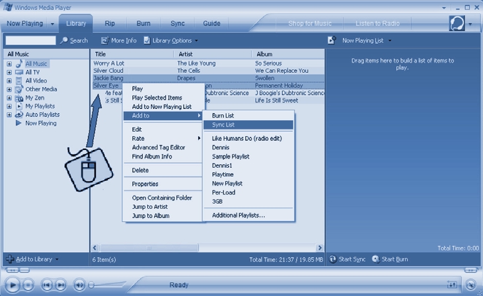Open the Now Playing tab
Viewport: 483px width, 296px height.
pos(24,23)
